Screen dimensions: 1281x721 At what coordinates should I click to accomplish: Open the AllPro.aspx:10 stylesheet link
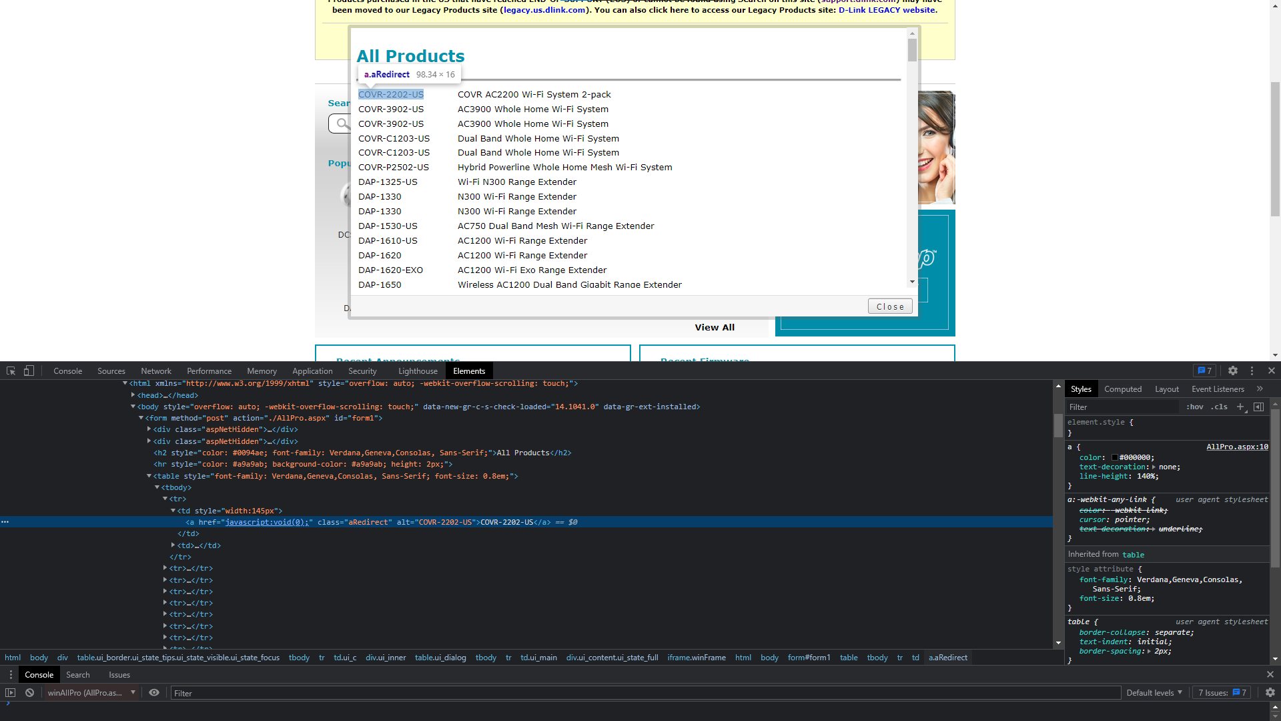pyautogui.click(x=1237, y=447)
